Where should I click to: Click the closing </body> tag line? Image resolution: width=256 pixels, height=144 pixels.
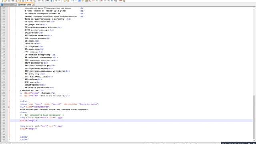pos(24,137)
